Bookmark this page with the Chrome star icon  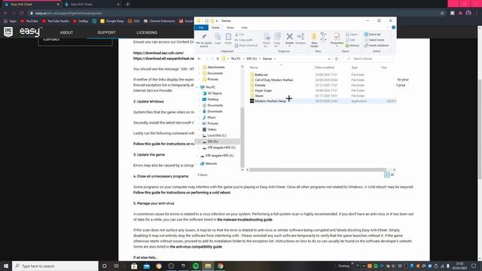point(442,14)
